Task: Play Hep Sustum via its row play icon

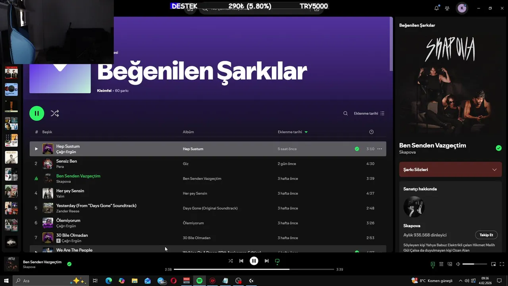Action: pyautogui.click(x=36, y=149)
